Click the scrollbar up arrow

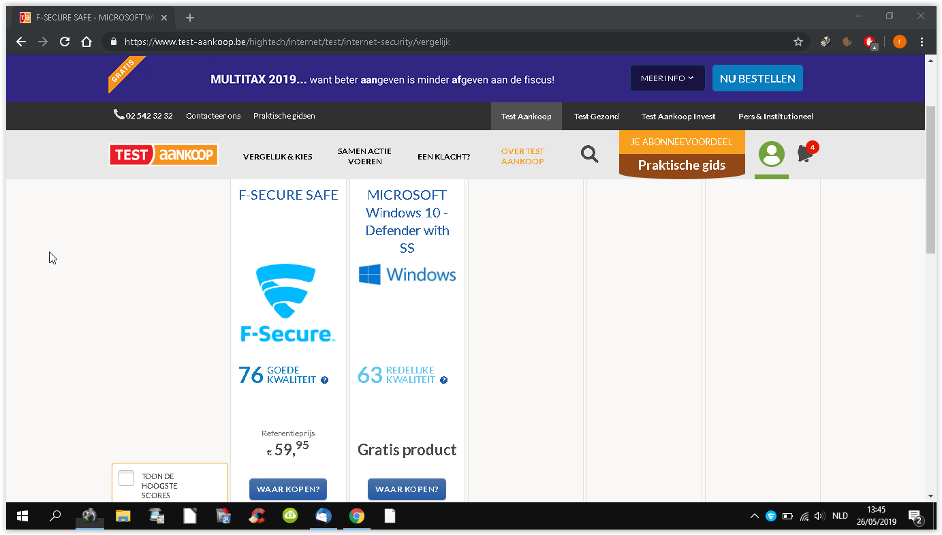[931, 61]
